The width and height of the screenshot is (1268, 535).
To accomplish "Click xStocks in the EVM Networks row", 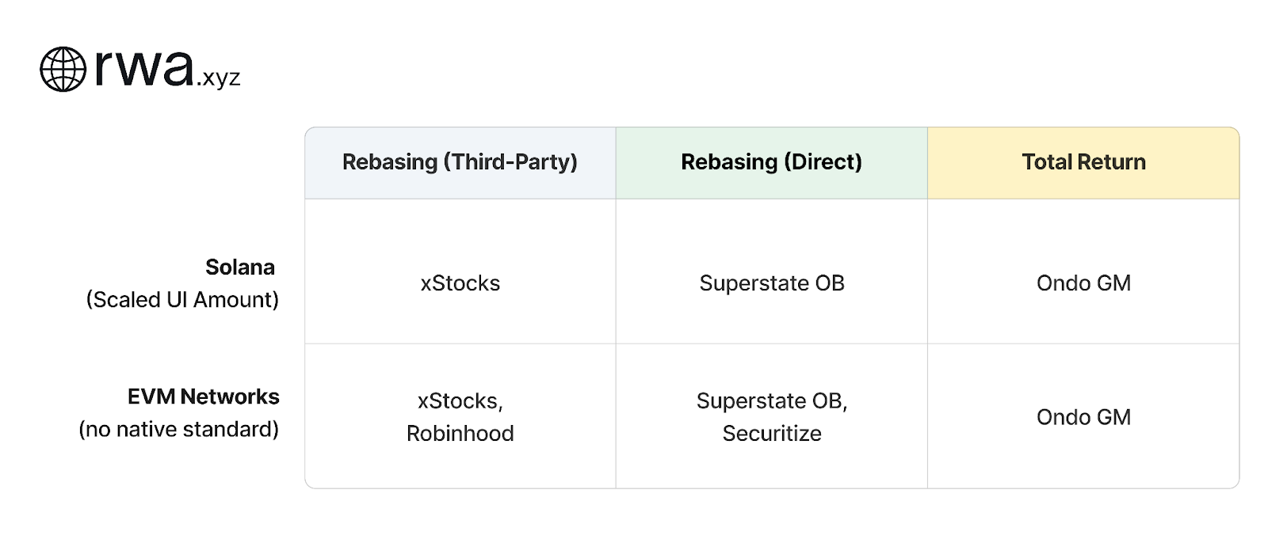I will [460, 401].
